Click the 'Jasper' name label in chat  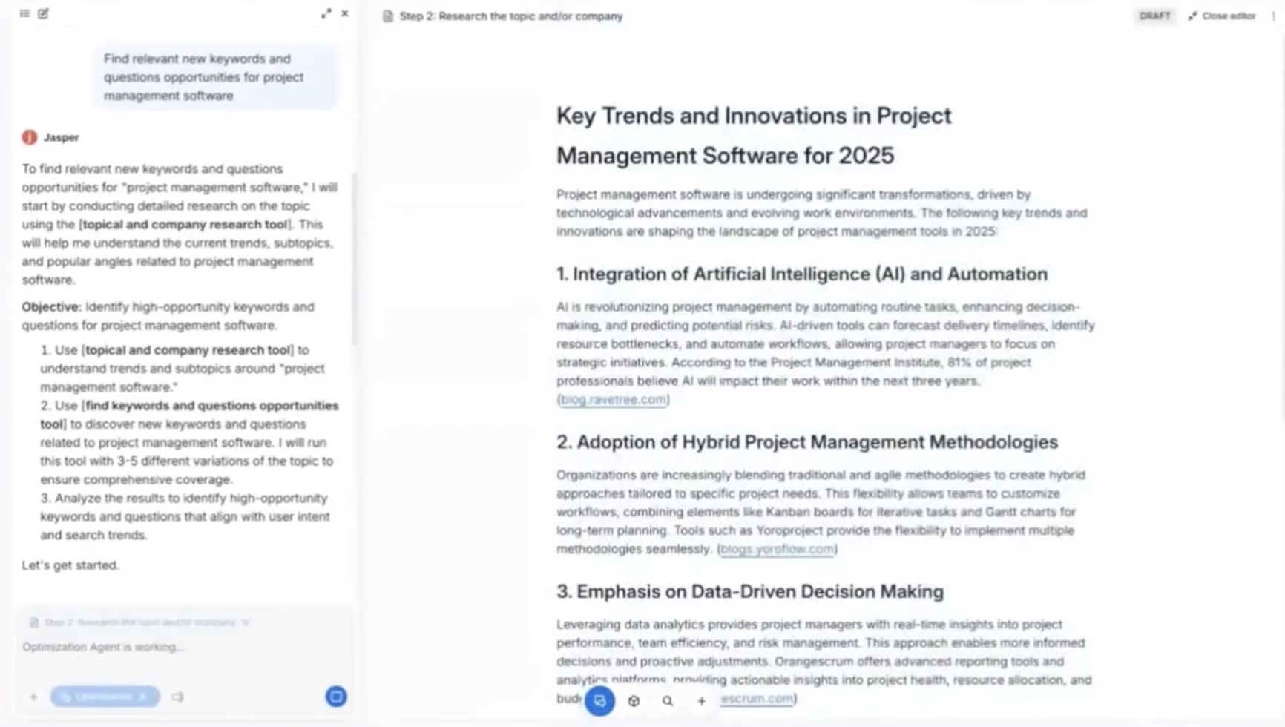click(x=61, y=137)
